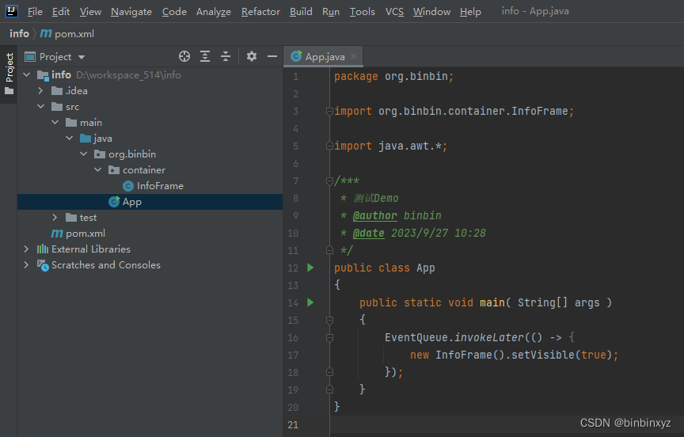
Task: Open the Run menu
Action: pos(331,12)
